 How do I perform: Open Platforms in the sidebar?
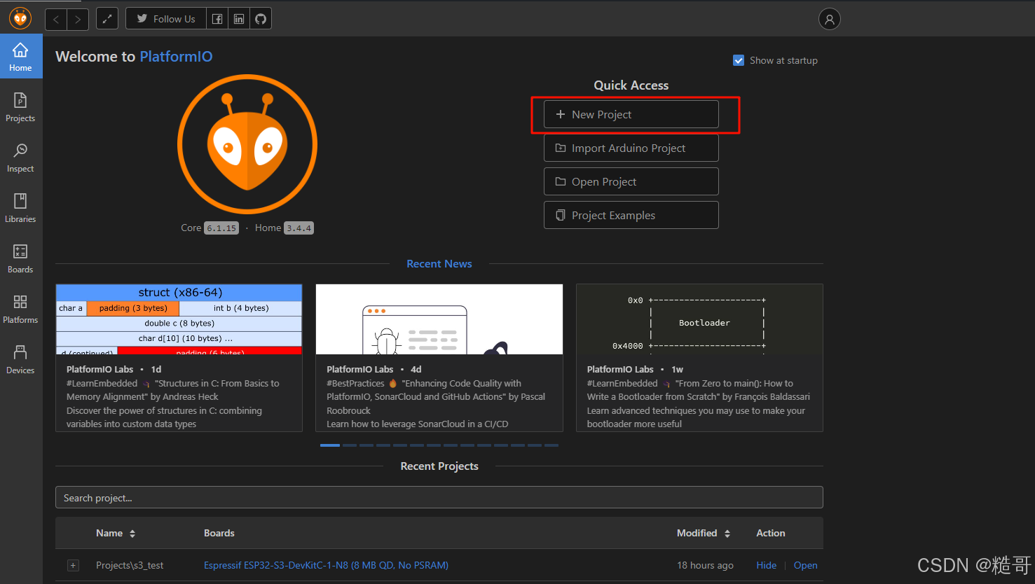tap(20, 310)
